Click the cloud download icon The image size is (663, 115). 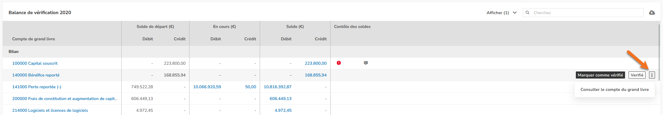652,13
